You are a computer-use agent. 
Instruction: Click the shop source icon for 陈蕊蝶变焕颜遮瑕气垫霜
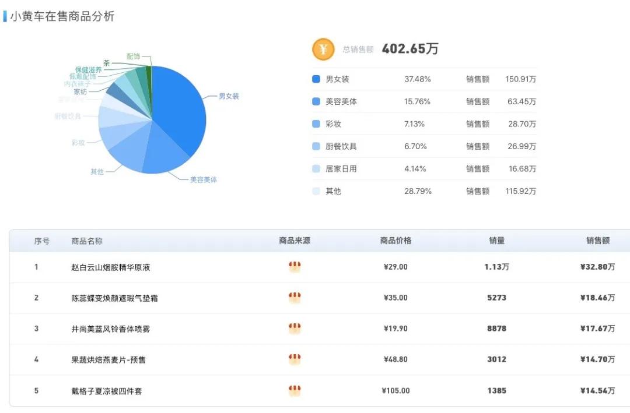pos(295,298)
